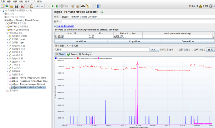Start the test with green play icon

(53, 6)
